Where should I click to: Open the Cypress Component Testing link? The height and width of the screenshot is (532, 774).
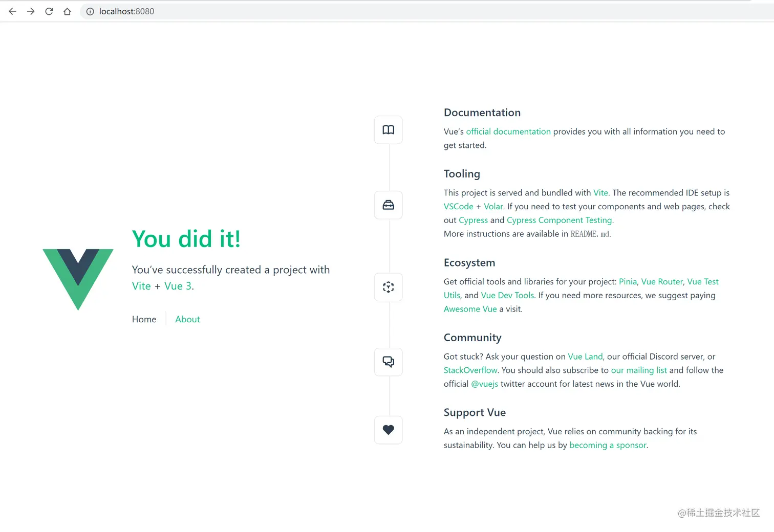[560, 220]
